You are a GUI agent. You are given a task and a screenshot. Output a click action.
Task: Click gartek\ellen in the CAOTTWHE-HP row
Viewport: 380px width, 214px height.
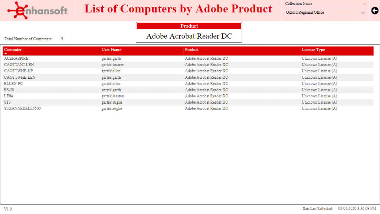pyautogui.click(x=111, y=71)
